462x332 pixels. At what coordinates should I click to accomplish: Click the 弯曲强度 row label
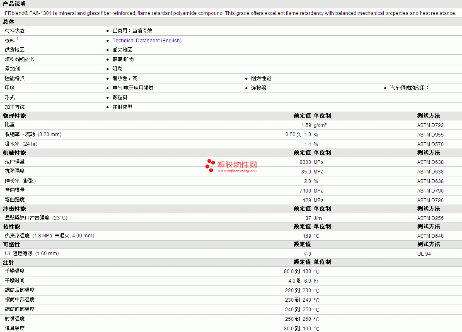15,200
